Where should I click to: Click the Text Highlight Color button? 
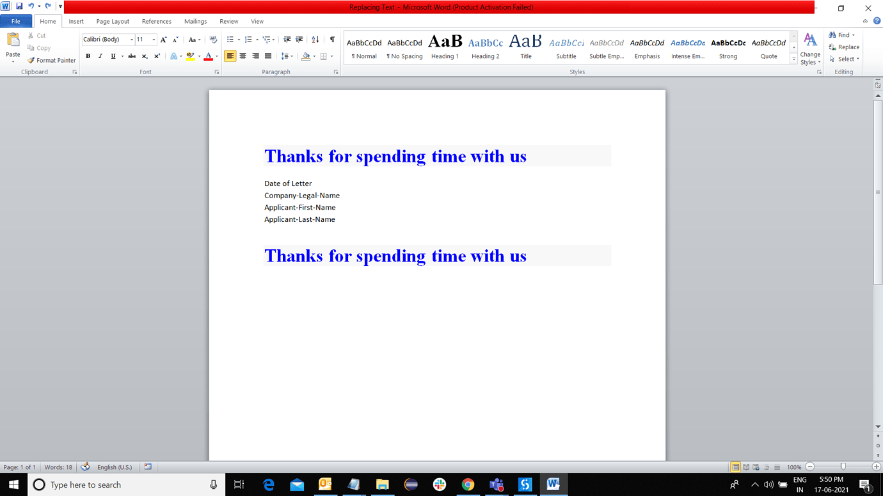(191, 56)
